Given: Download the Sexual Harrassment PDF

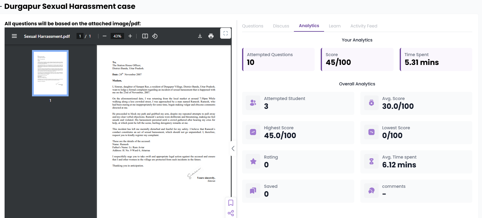Looking at the screenshot, I should (x=200, y=36).
